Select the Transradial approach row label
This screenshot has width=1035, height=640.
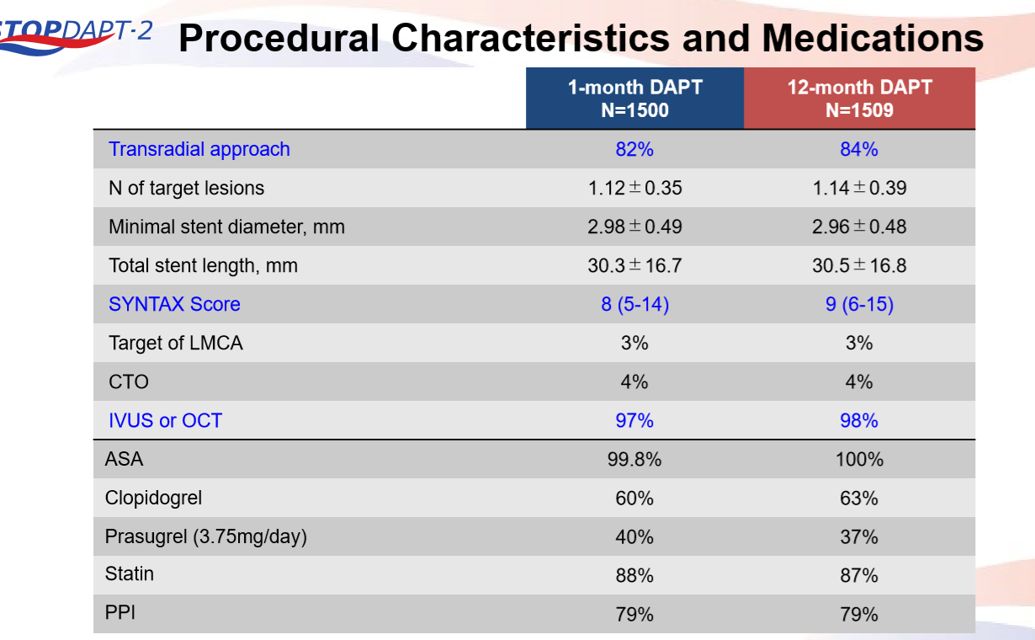point(199,149)
